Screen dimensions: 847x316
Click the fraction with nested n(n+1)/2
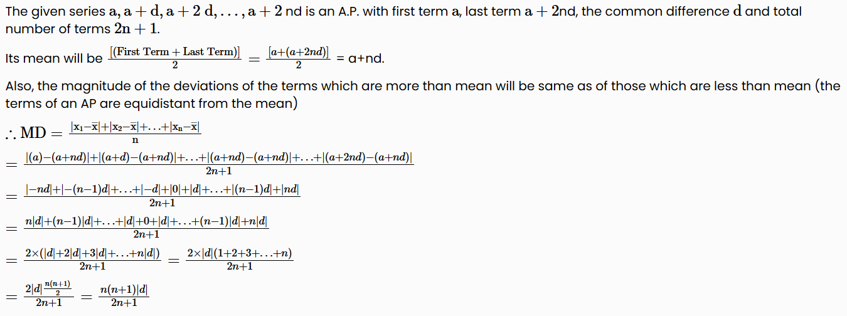[48, 295]
